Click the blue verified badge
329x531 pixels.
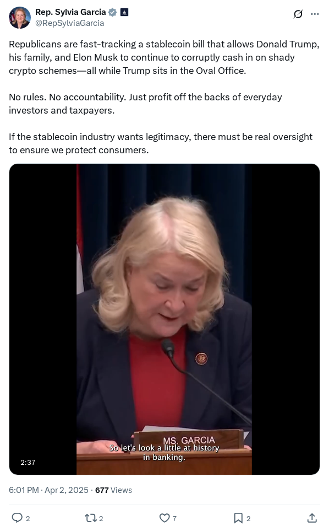point(112,12)
